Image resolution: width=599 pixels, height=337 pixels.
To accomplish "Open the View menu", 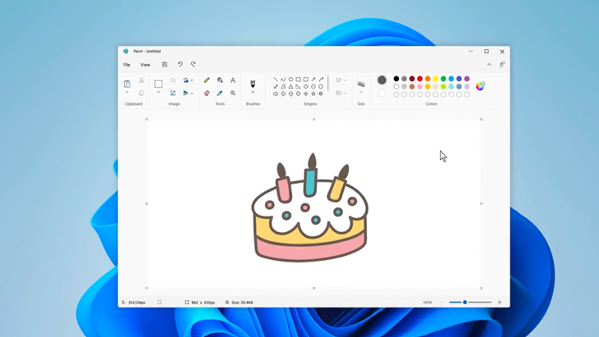I will [145, 65].
